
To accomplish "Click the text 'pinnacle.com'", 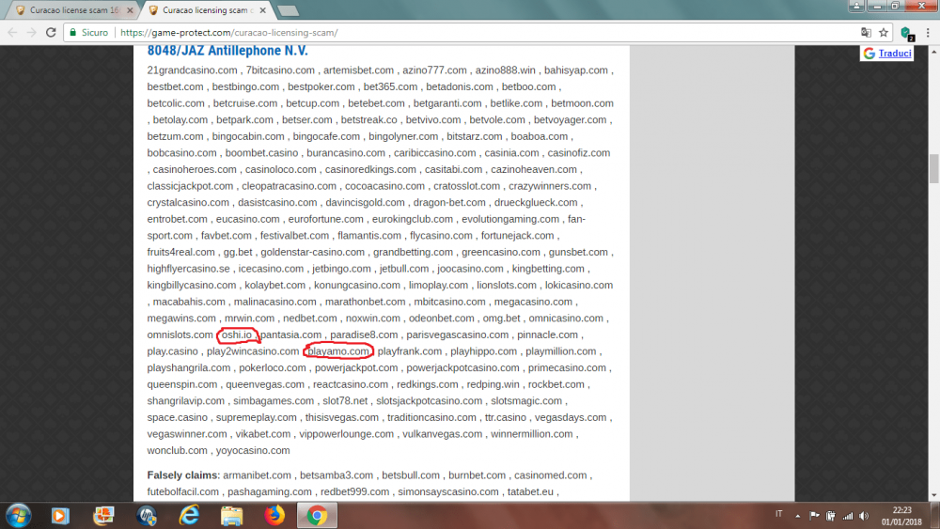I will tap(547, 335).
